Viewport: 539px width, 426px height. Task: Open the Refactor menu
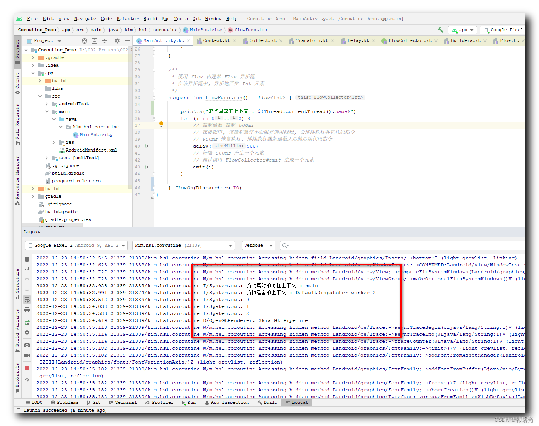127,19
